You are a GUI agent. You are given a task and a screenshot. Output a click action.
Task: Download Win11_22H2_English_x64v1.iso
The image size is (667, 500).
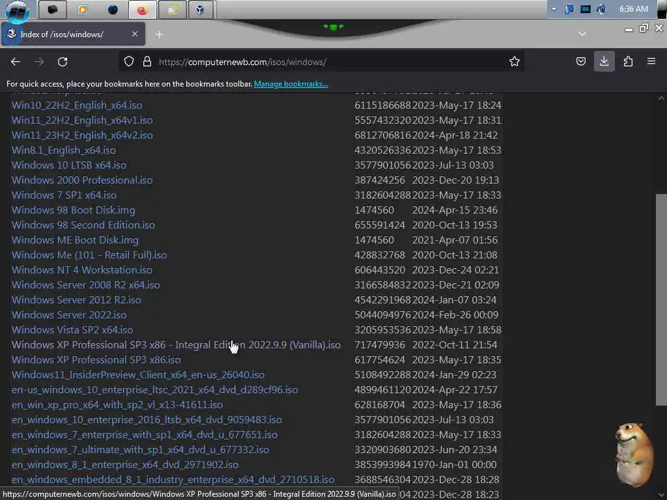click(x=82, y=120)
